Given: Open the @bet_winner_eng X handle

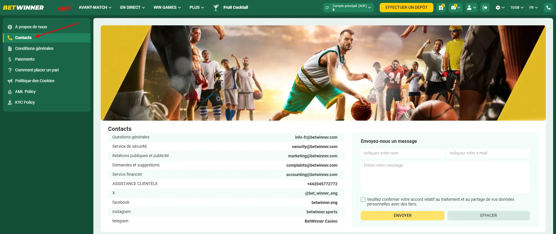Looking at the screenshot, I should click(321, 193).
